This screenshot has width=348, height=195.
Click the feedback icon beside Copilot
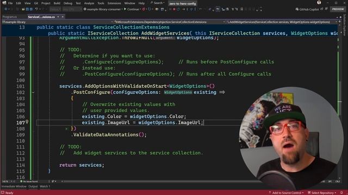tap(326, 9)
